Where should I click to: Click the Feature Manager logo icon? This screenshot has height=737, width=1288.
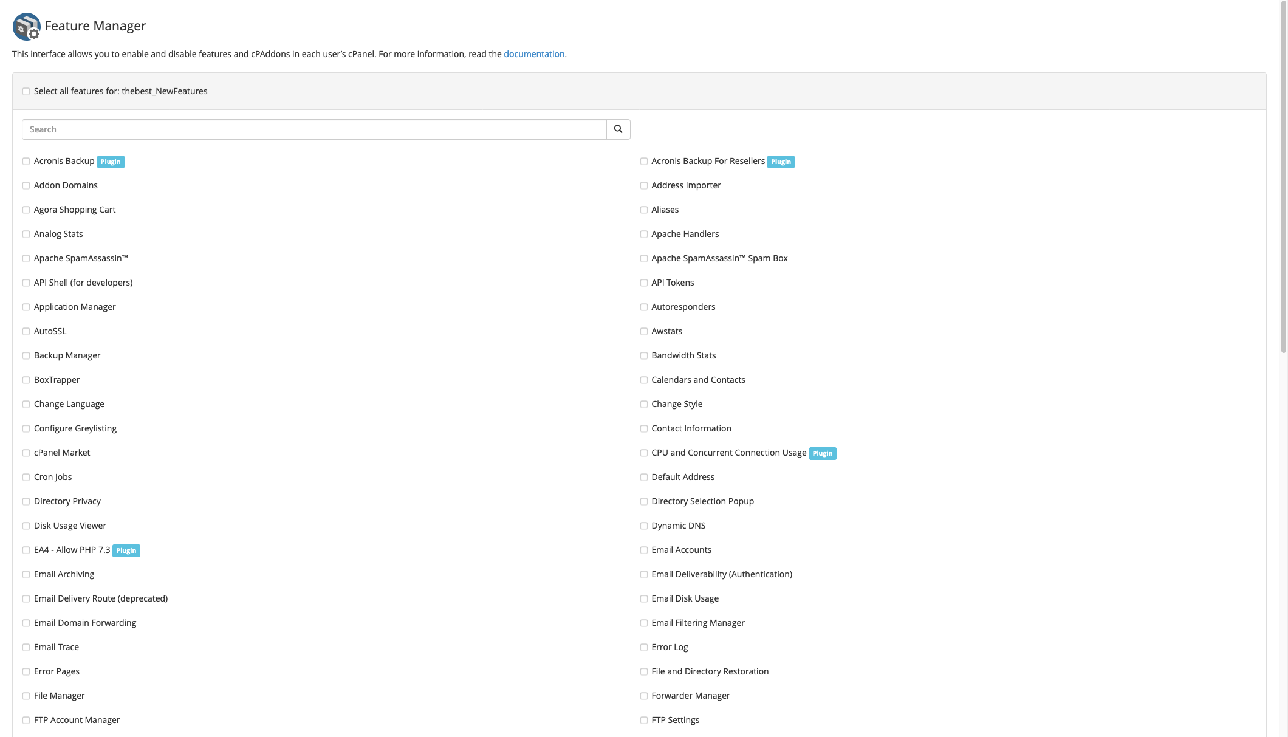(x=26, y=27)
